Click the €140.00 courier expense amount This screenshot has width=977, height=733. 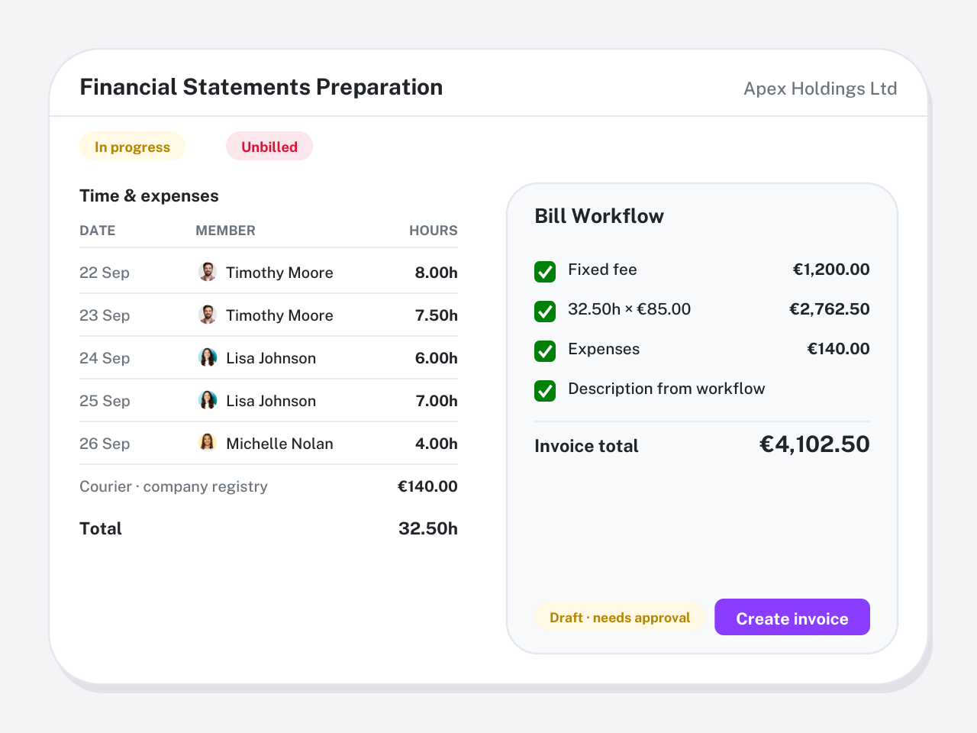click(x=427, y=486)
